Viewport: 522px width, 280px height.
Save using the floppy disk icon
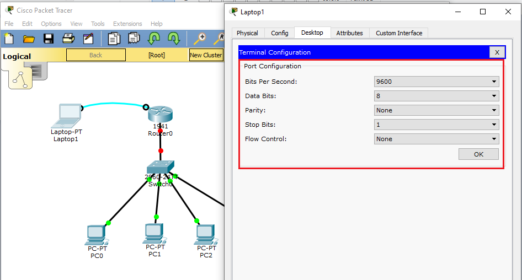tap(49, 38)
